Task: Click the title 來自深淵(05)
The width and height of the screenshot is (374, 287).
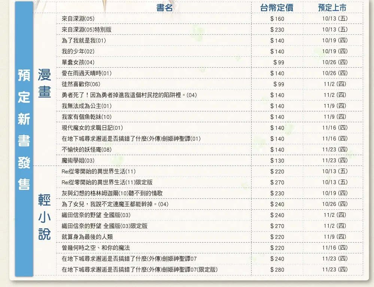Action: tap(78, 19)
